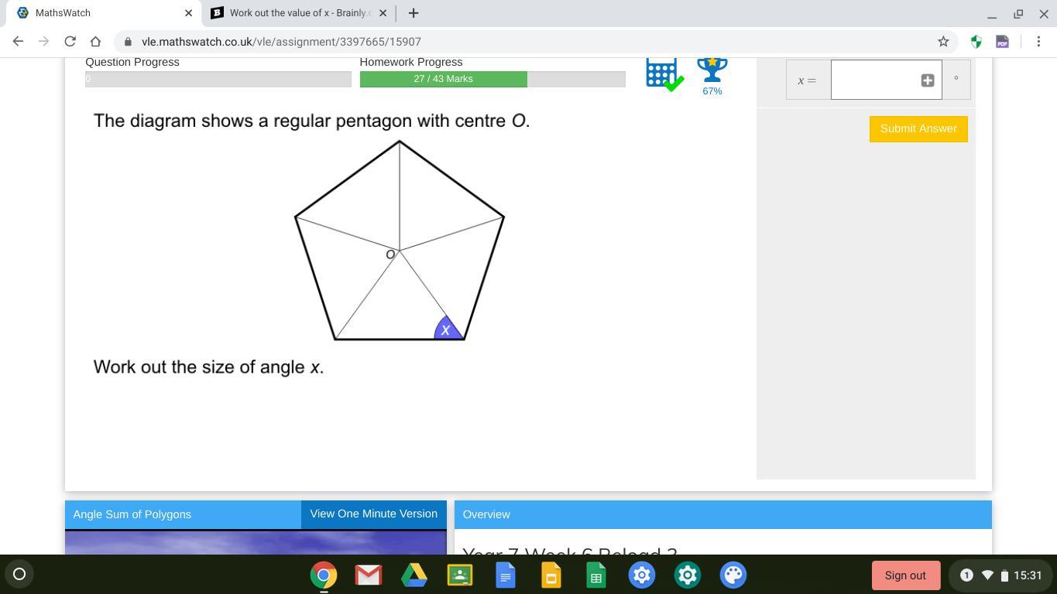Bookmark page with the star icon
Image resolution: width=1057 pixels, height=594 pixels.
click(943, 41)
